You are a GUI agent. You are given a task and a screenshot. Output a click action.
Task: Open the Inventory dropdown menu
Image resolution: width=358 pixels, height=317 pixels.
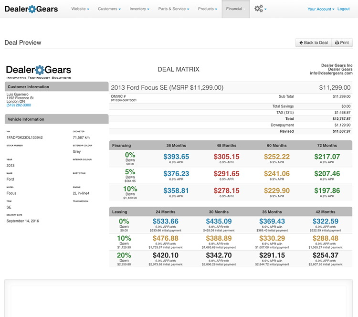click(x=140, y=9)
